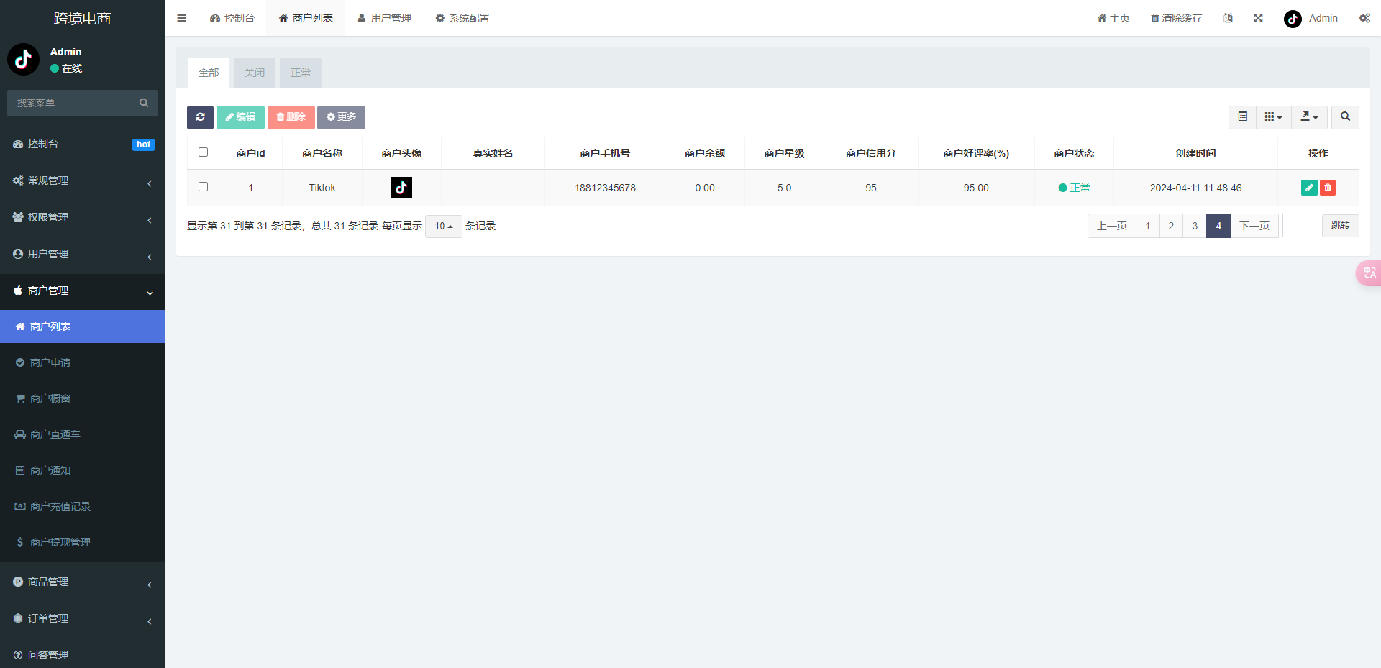Click the 跳转 jump button
This screenshot has width=1381, height=668.
1341,226
